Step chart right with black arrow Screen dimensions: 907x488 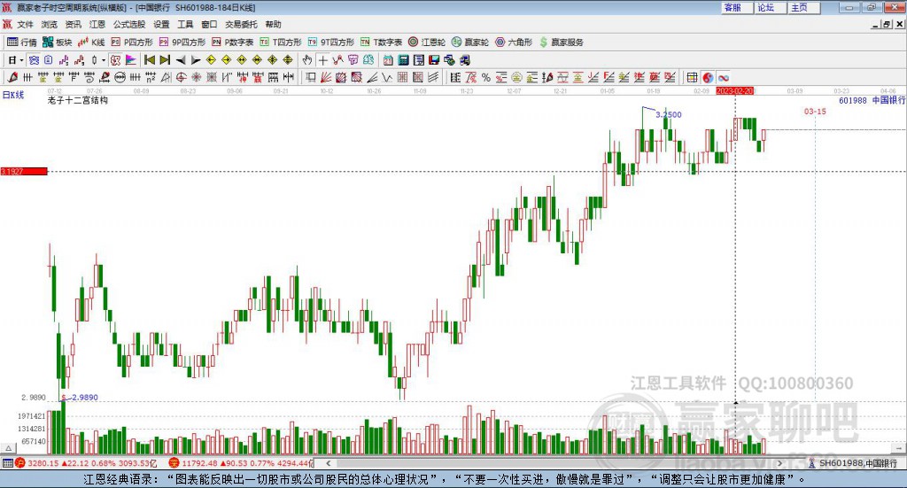pos(196,60)
